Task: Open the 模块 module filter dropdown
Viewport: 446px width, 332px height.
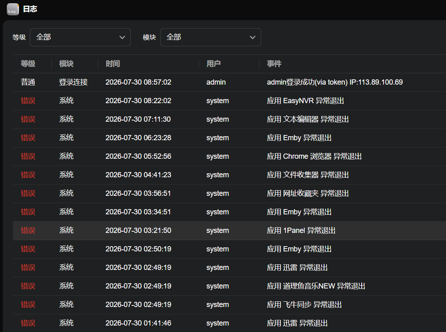Action: point(210,37)
